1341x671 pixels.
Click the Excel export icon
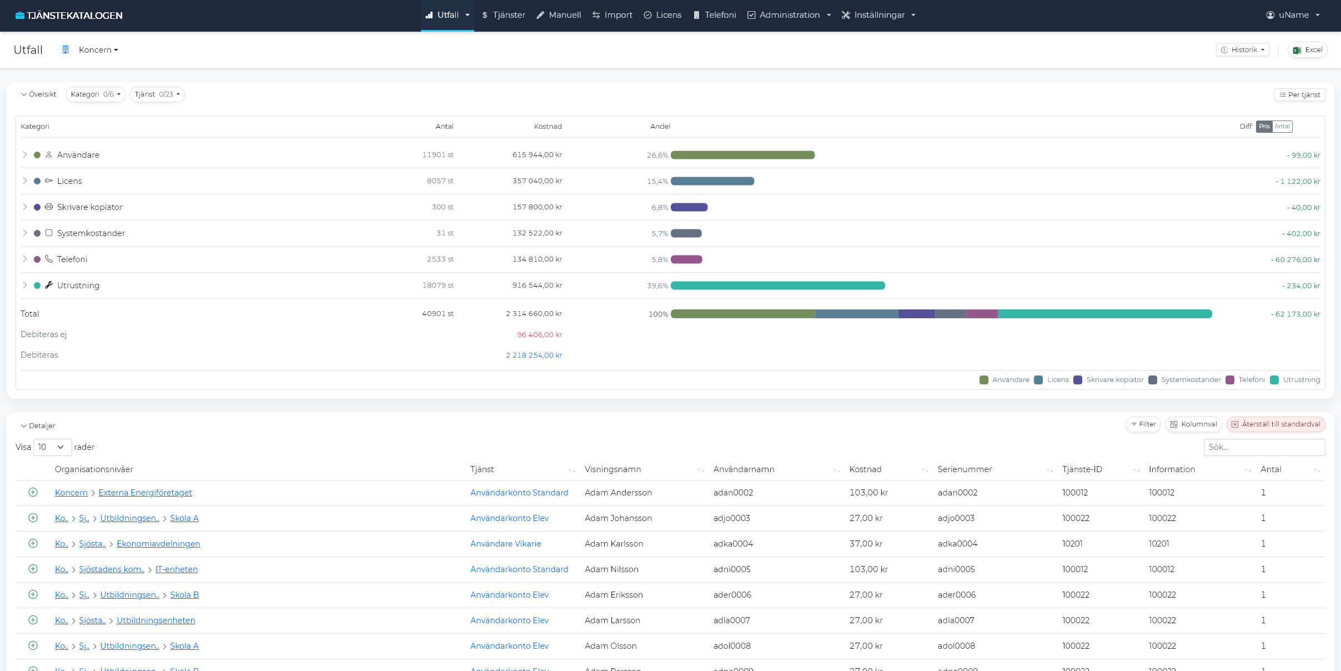click(x=1297, y=50)
